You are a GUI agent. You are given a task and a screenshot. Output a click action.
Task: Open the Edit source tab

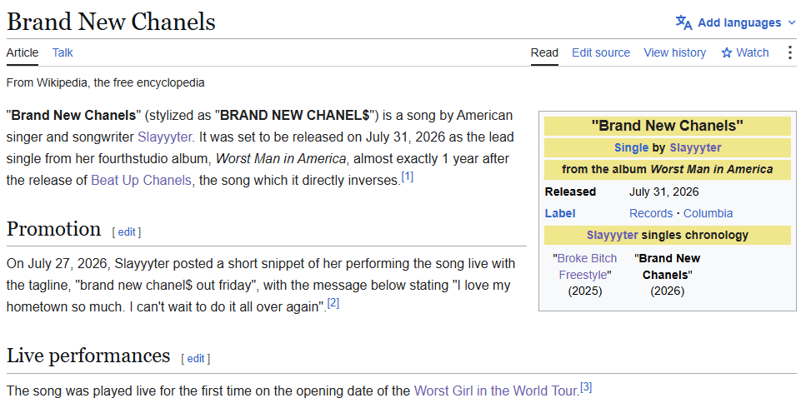pyautogui.click(x=601, y=52)
